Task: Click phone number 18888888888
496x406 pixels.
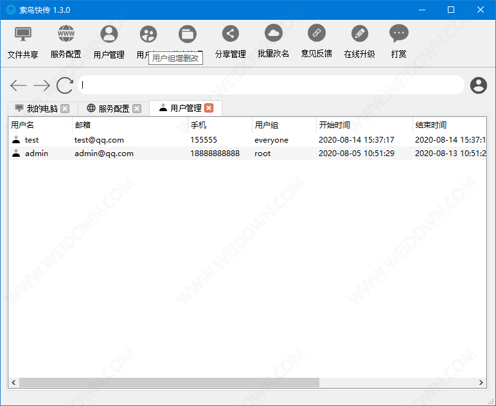Action: coord(215,154)
